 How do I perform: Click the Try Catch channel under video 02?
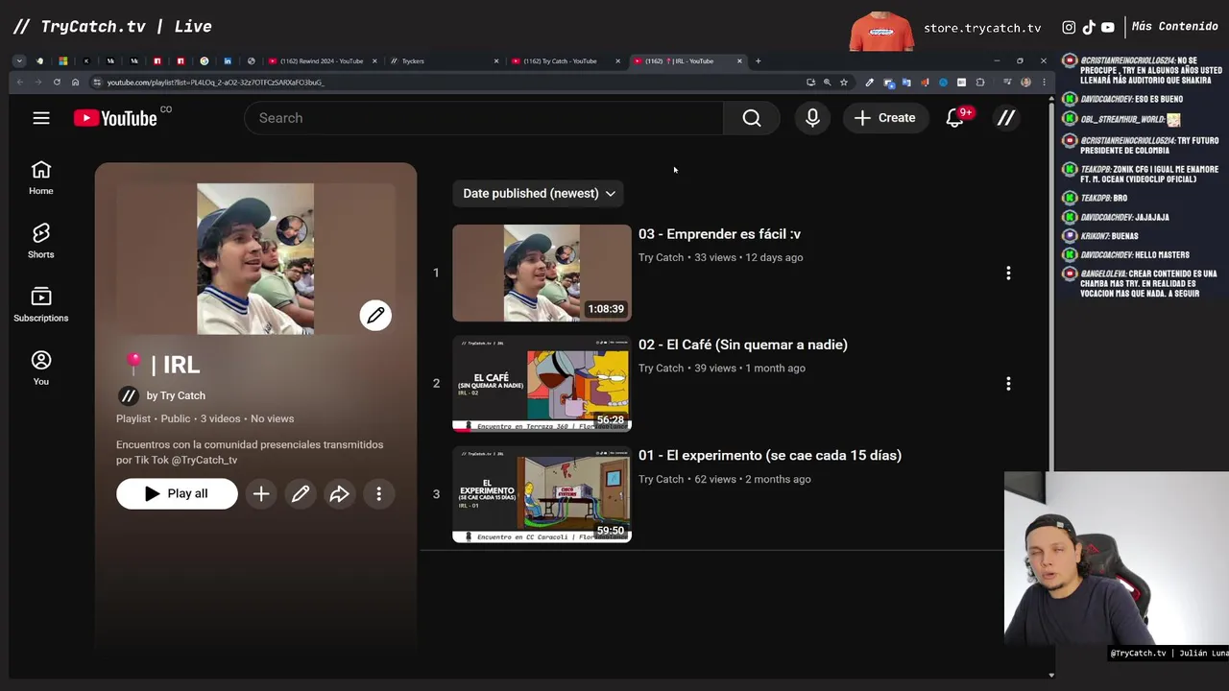[x=661, y=369]
